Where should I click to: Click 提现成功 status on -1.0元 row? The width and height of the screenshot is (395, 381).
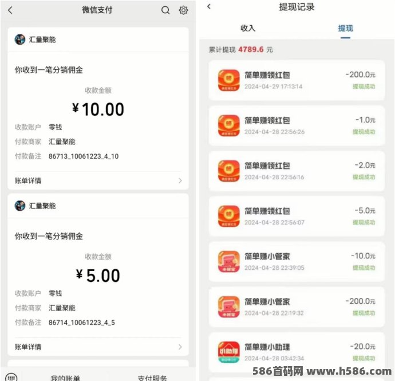364,132
